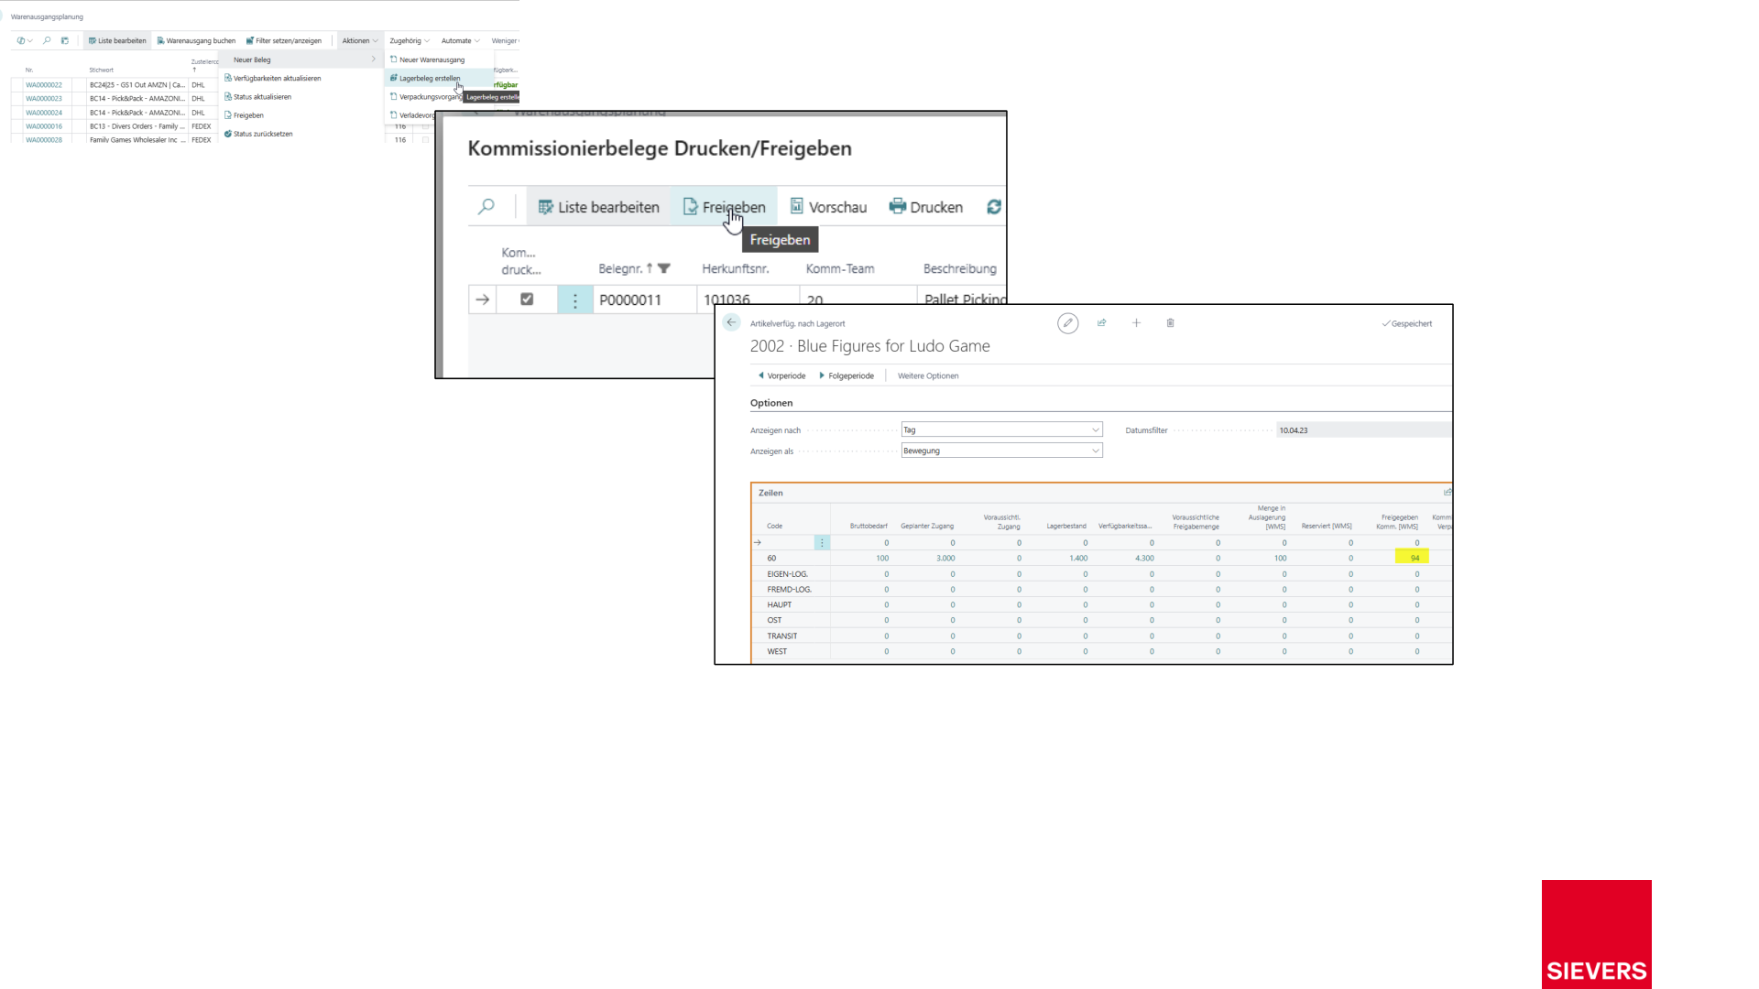1759x989 pixels.
Task: Click the search magnifier in Kommissionierbelege window
Action: click(486, 207)
